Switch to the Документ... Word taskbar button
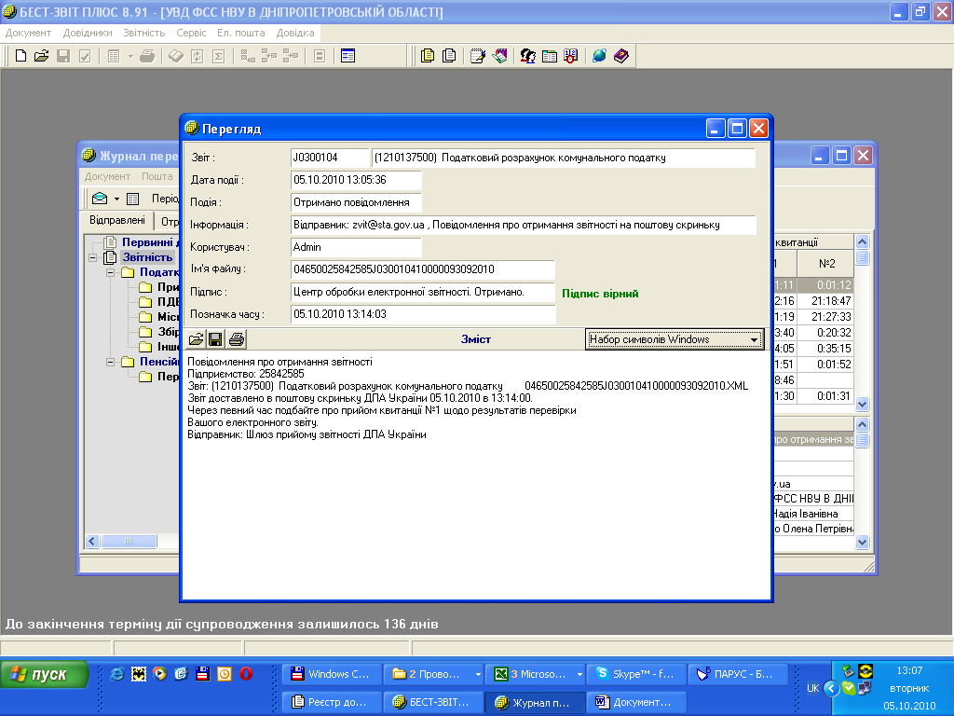Viewport: 954px width, 716px height. click(x=636, y=702)
